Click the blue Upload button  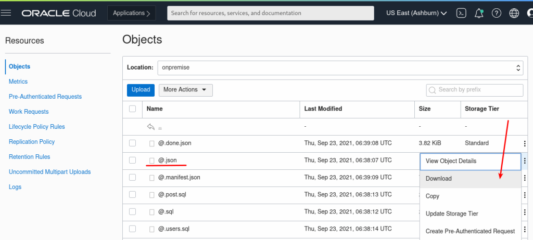[141, 90]
